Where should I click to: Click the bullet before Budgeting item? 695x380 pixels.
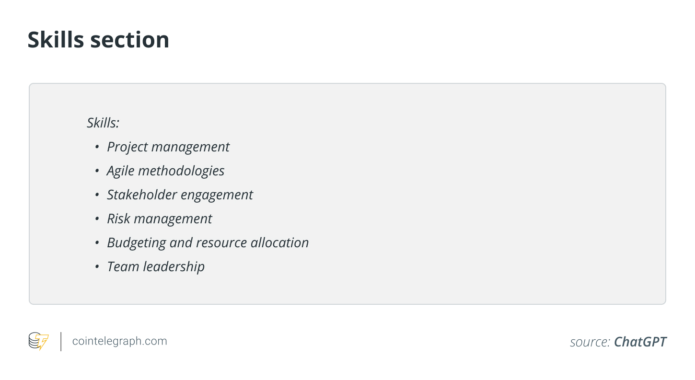pos(97,243)
